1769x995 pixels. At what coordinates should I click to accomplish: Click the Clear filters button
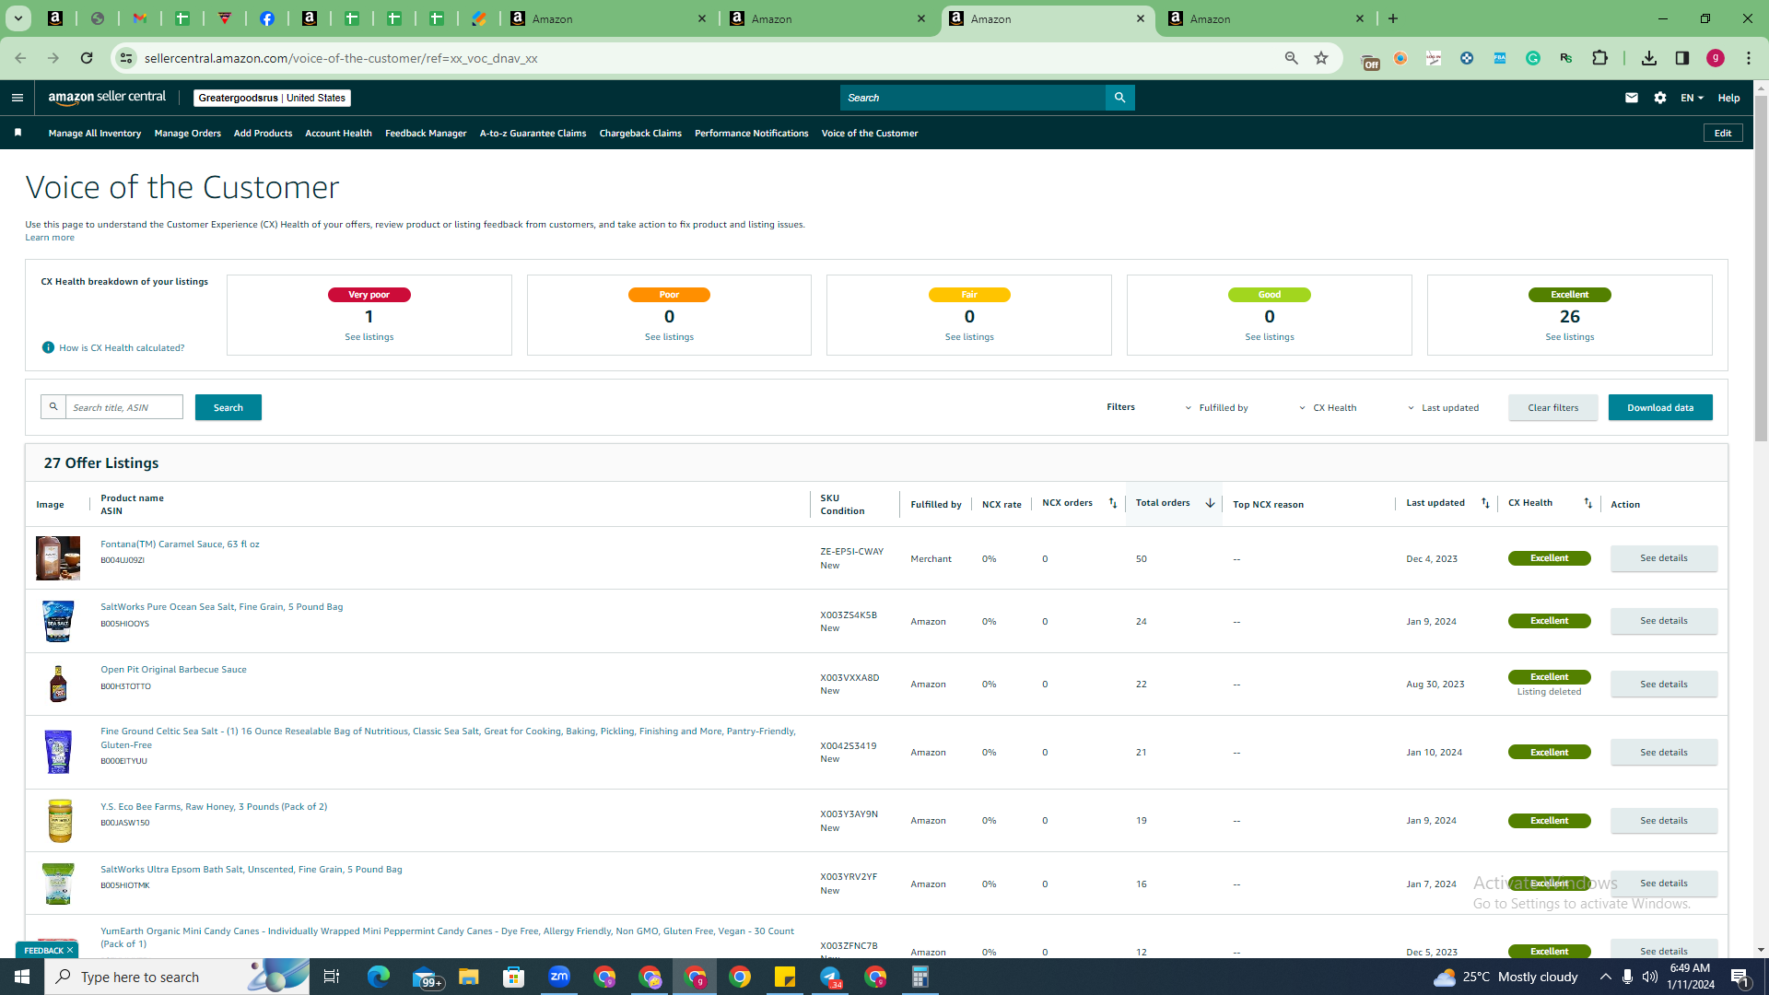(1552, 407)
